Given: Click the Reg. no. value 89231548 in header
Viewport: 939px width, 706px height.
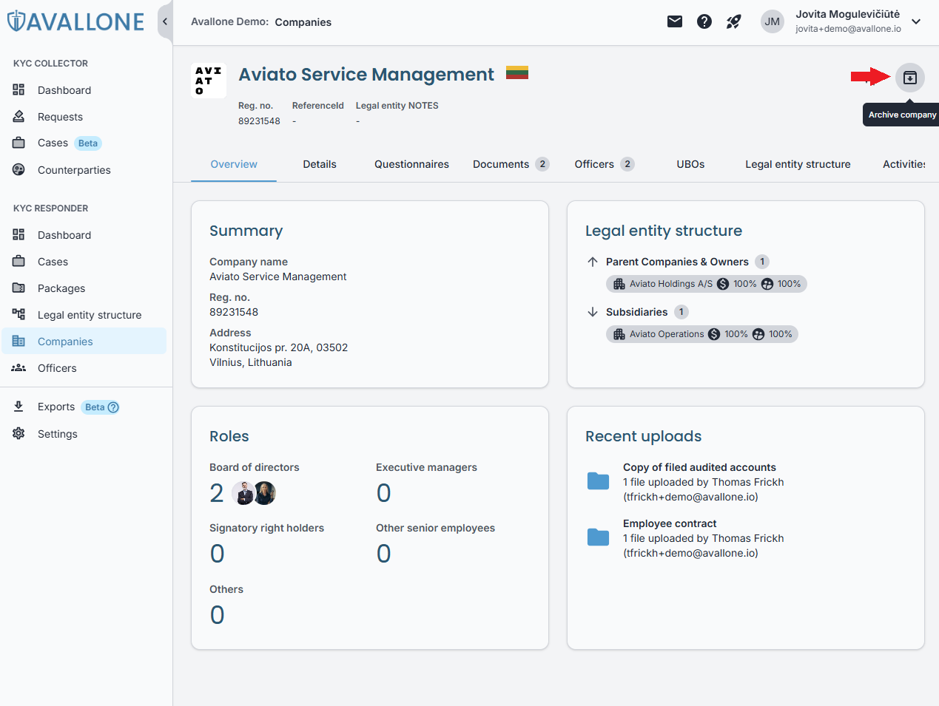Looking at the screenshot, I should 259,121.
